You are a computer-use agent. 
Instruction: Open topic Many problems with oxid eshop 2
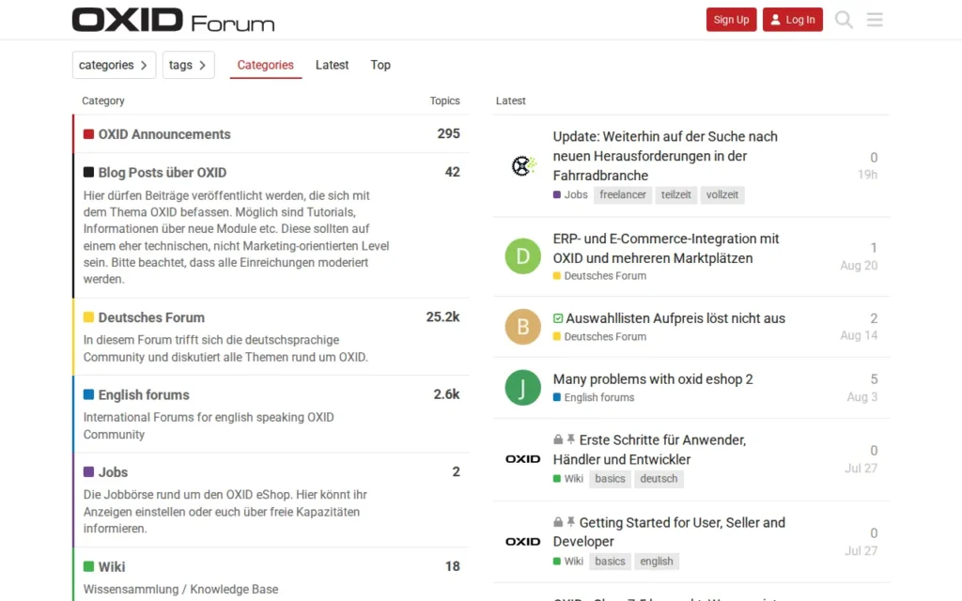[653, 379]
